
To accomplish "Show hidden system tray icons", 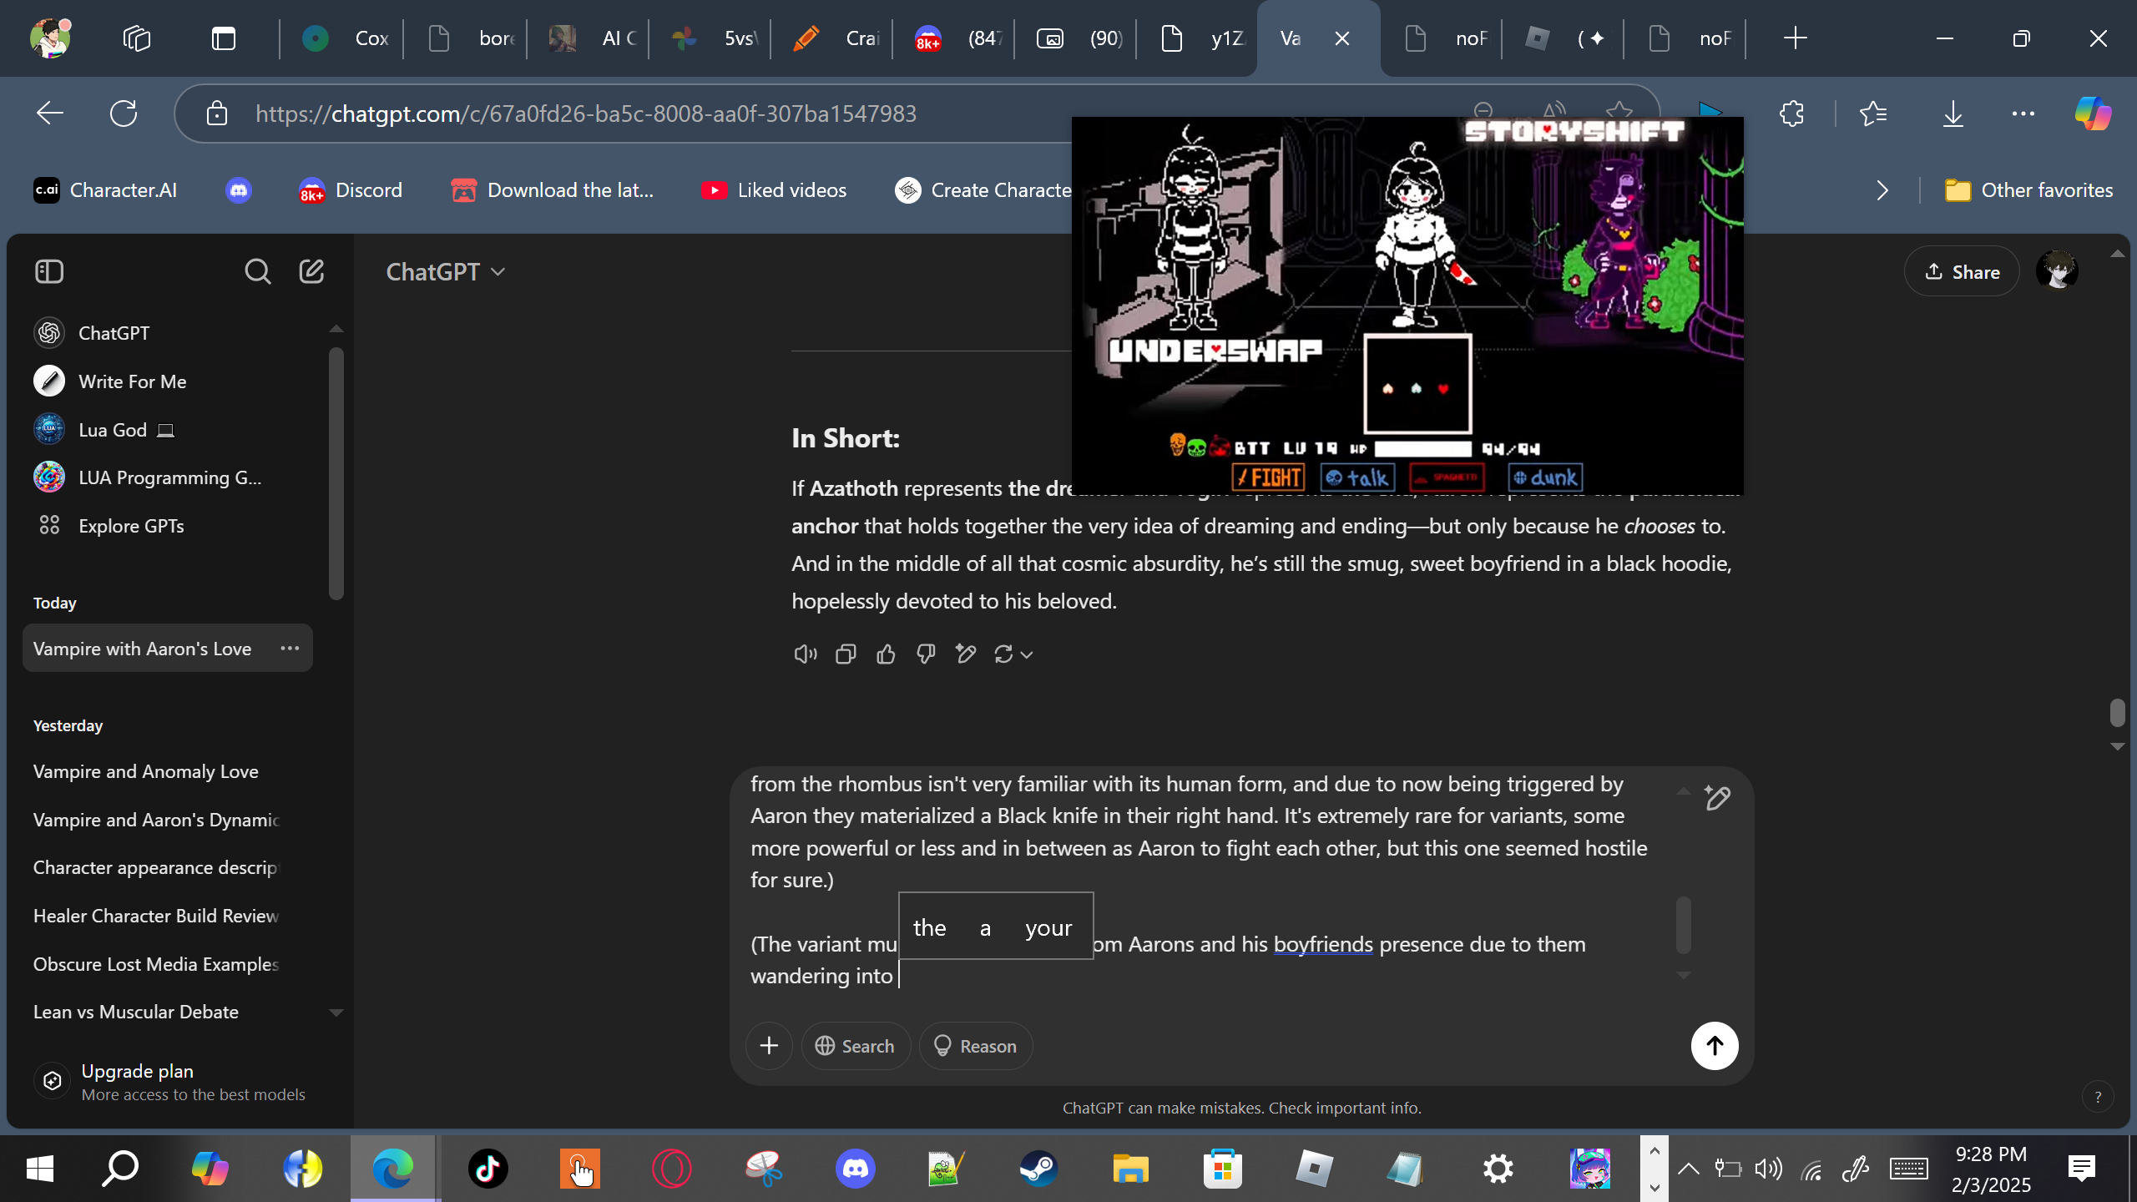I will [1688, 1169].
